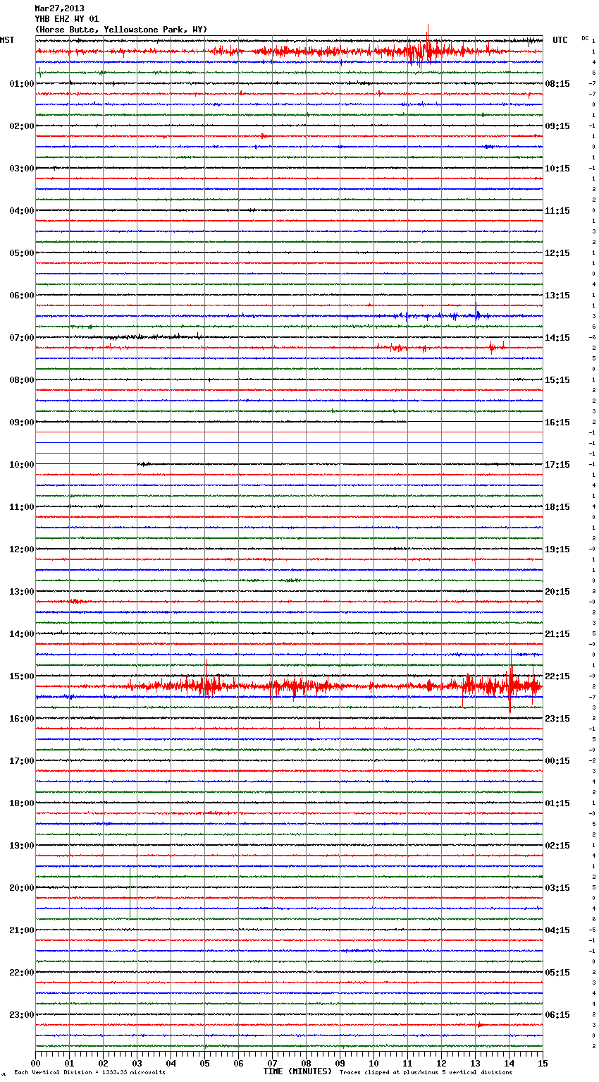Click the 13:15 UTC time label
This screenshot has width=599, height=1082.
click(x=557, y=296)
